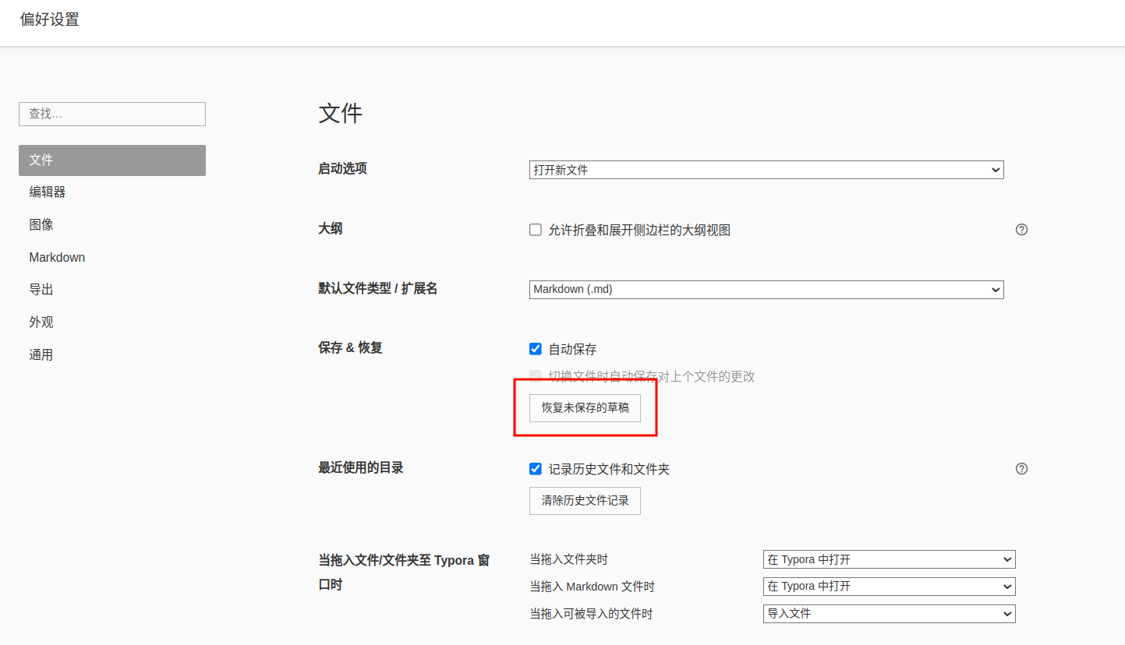The width and height of the screenshot is (1125, 645).
Task: Switch to the 通用 settings section
Action: click(x=41, y=355)
